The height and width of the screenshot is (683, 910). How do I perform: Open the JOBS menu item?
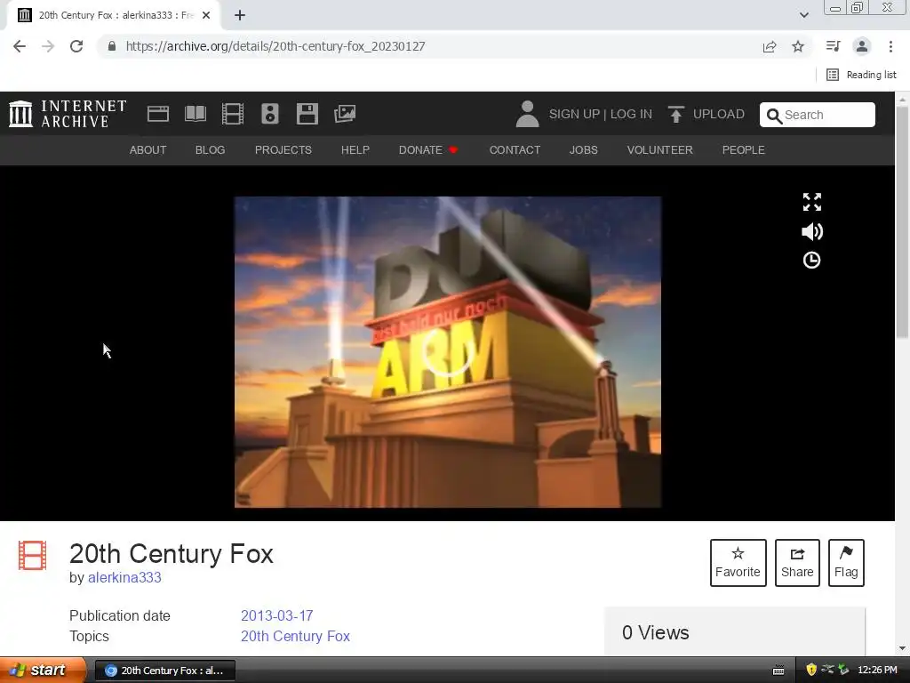click(583, 149)
